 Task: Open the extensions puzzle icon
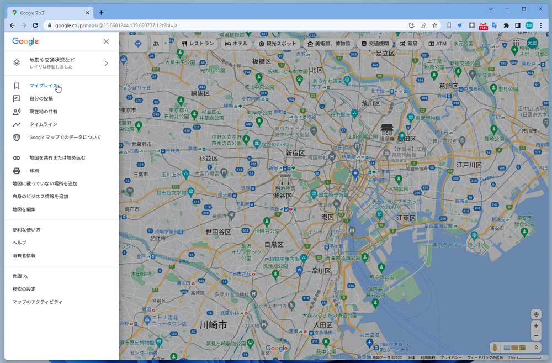click(506, 25)
